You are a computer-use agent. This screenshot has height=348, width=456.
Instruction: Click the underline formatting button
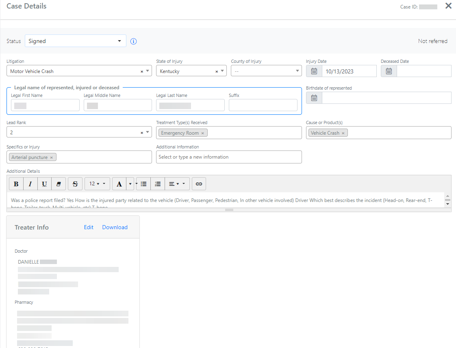pyautogui.click(x=44, y=184)
